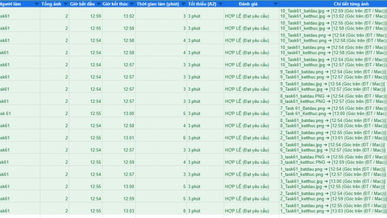Image resolution: width=387 pixels, height=218 pixels.
Task: Select detail cell 9_Task61_batdau.jpg
Action: coord(333,87)
